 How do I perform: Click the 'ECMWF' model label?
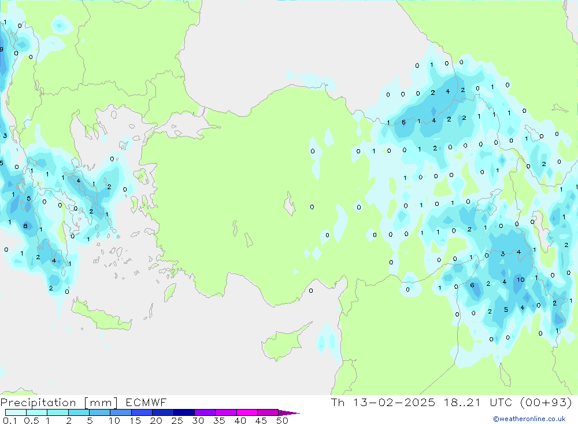click(x=146, y=402)
